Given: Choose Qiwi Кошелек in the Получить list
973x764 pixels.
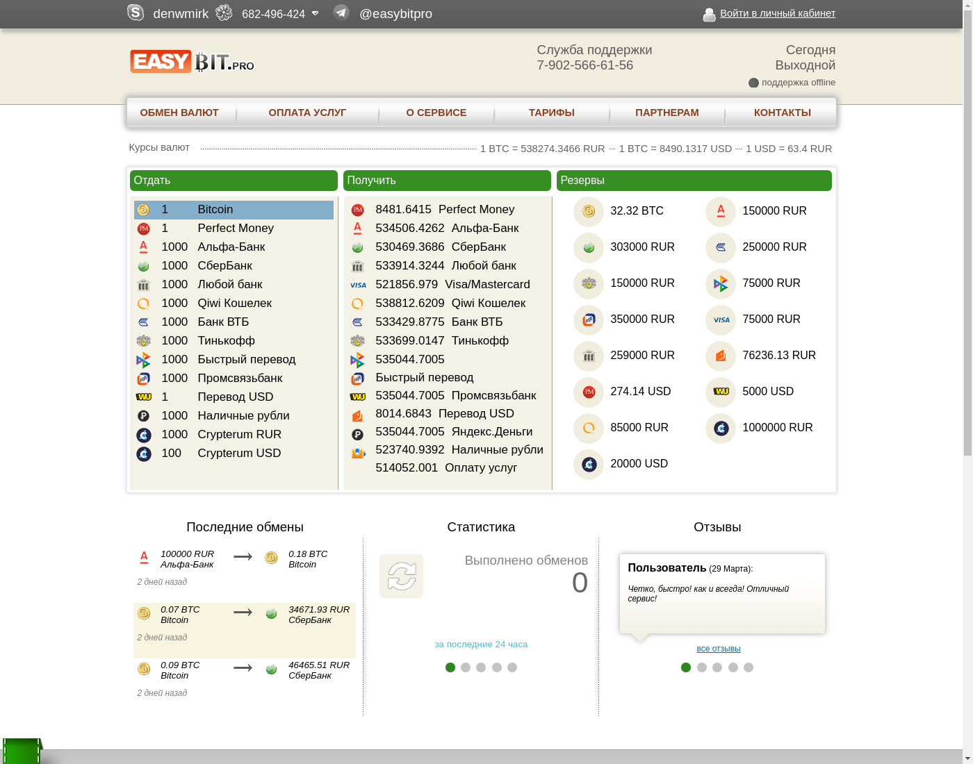Looking at the screenshot, I should coord(446,304).
